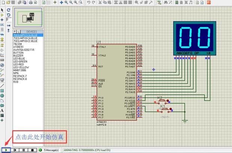Image resolution: width=232 pixels, height=153 pixels.
Task: Click the zoom in magnifier icon
Action: click(x=66, y=2)
